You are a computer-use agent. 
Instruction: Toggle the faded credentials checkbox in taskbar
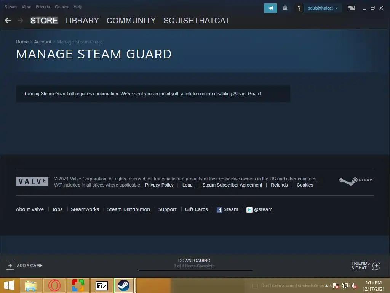[255, 285]
